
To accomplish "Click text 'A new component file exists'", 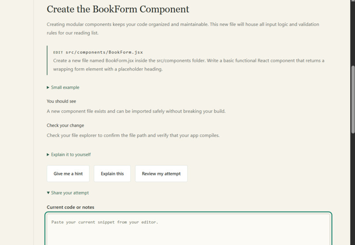I will pyautogui.click(x=136, y=111).
